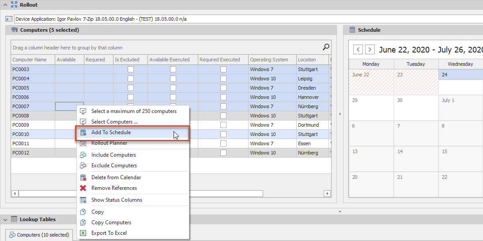Click the Computers tab icon in Lookup Tables
The height and width of the screenshot is (241, 483).
[12, 235]
